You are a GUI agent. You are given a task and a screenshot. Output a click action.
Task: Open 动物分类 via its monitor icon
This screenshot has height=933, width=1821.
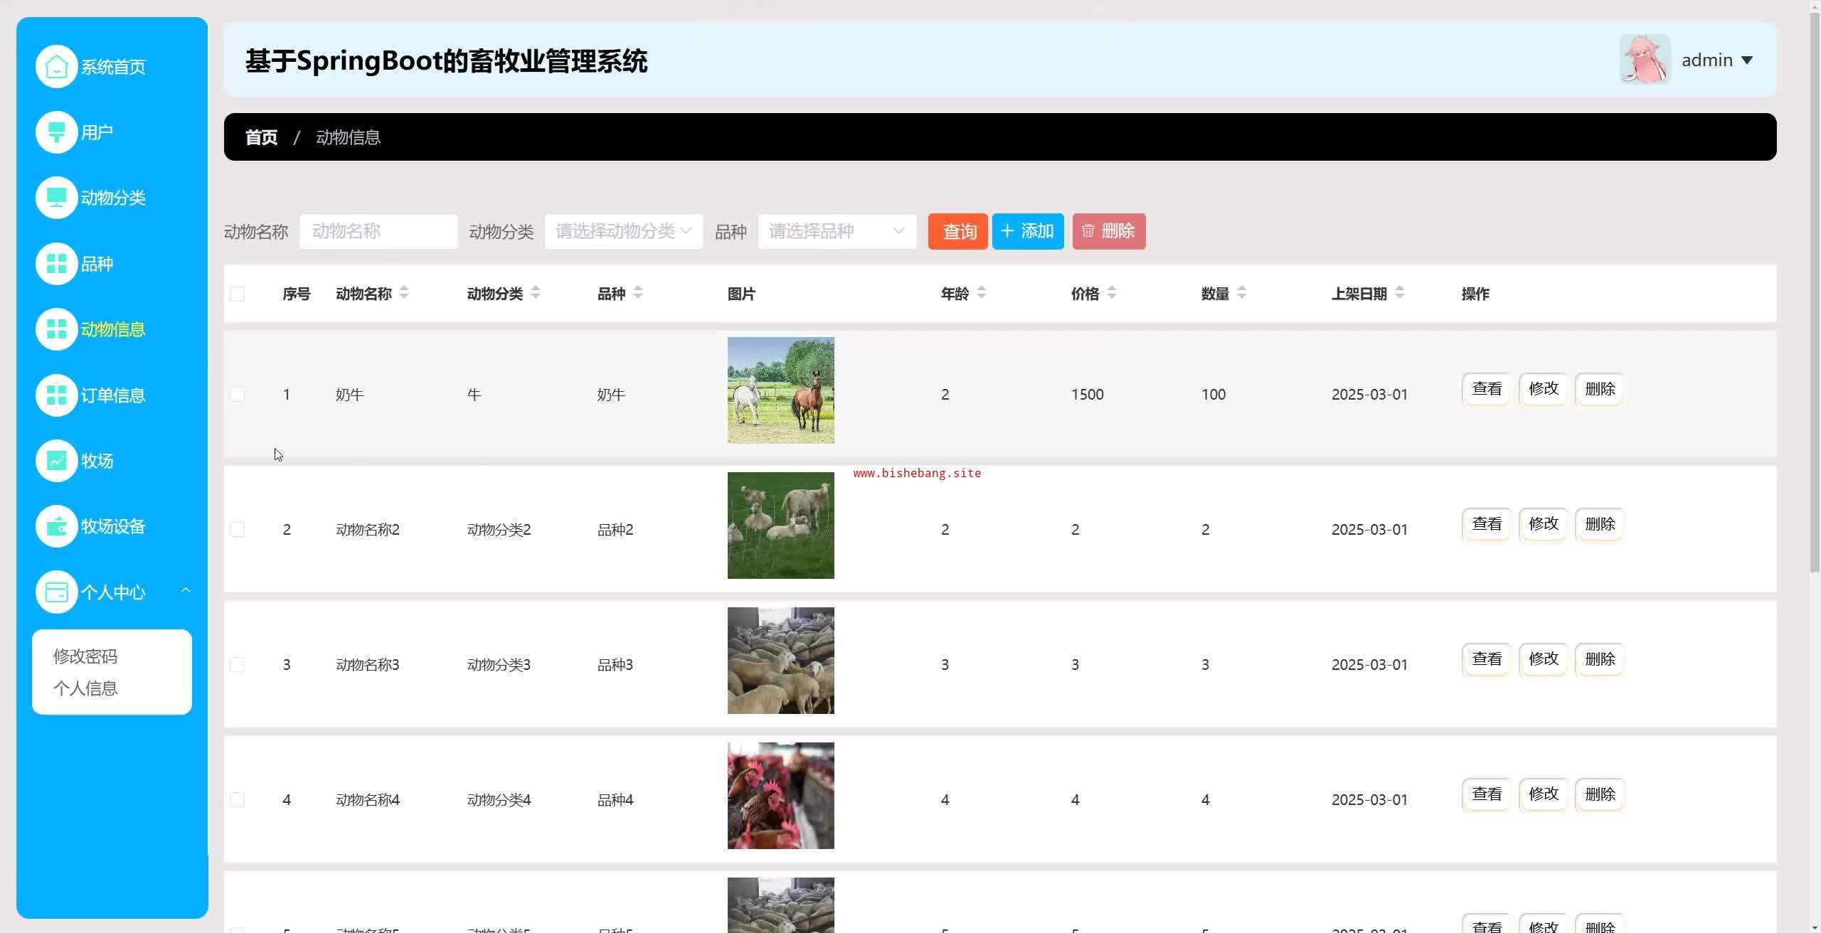(56, 198)
